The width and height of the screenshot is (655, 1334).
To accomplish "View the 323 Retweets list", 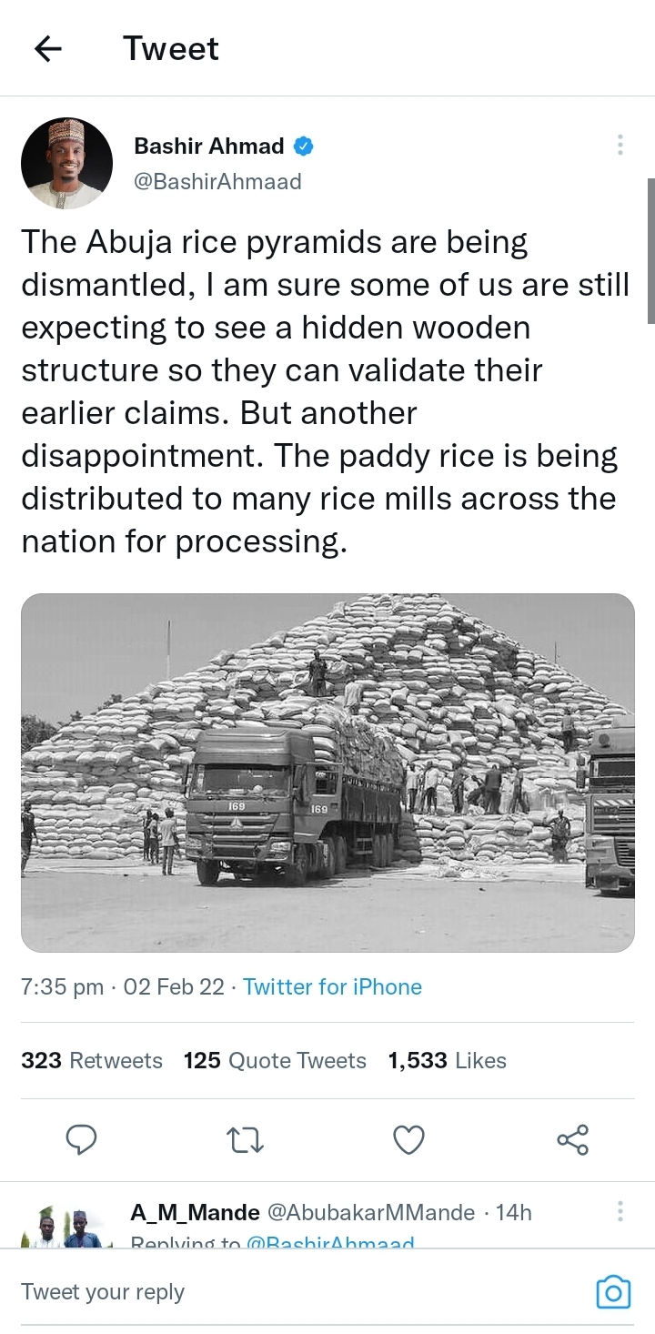I will click(x=92, y=1061).
